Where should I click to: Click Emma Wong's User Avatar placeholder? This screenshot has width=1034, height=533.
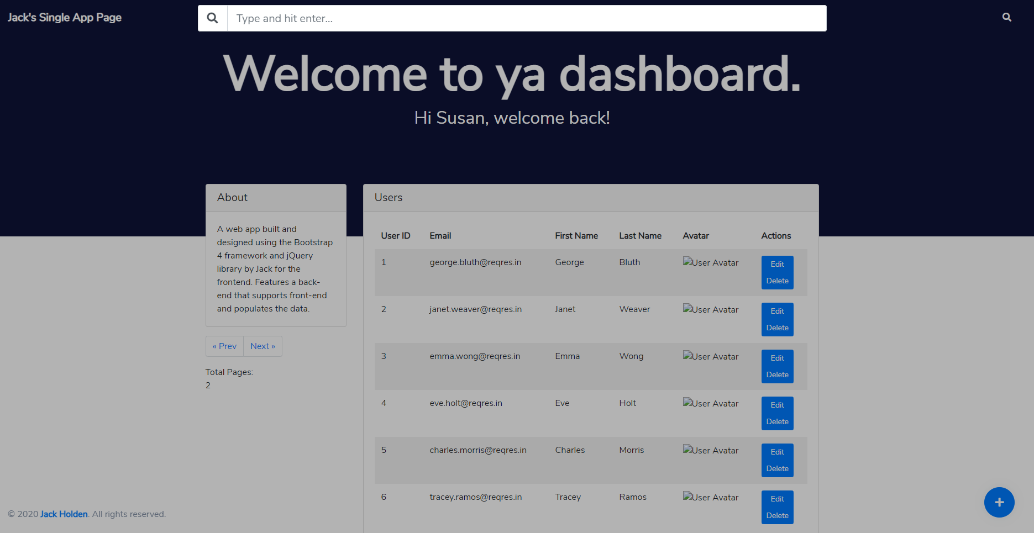[710, 356]
